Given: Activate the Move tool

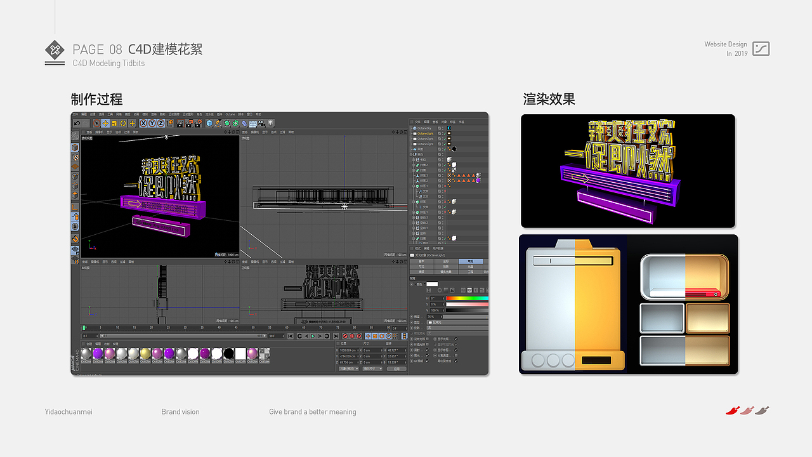Looking at the screenshot, I should pos(105,123).
